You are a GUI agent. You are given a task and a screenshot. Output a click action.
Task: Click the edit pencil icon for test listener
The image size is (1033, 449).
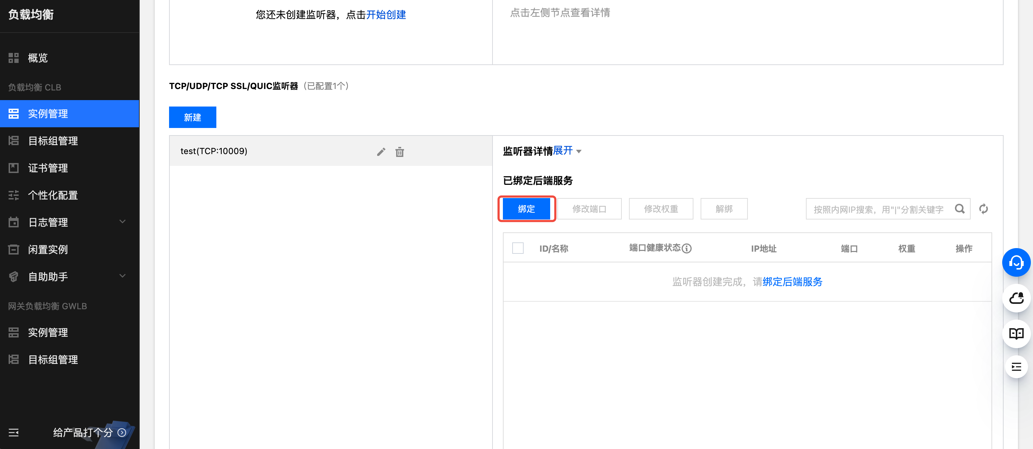point(381,152)
